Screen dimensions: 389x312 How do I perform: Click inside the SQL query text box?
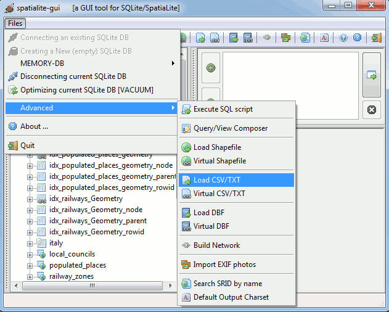290,86
